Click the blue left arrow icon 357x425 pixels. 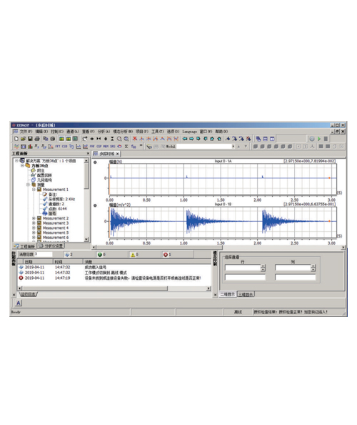pyautogui.click(x=185, y=139)
